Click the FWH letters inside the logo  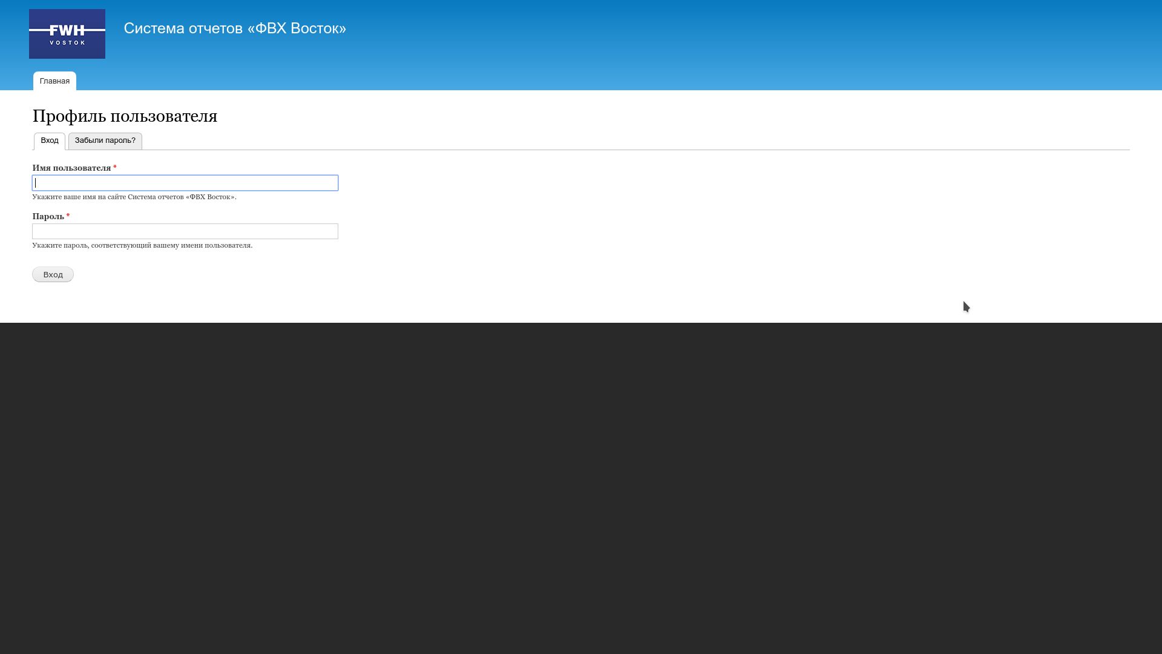(67, 30)
